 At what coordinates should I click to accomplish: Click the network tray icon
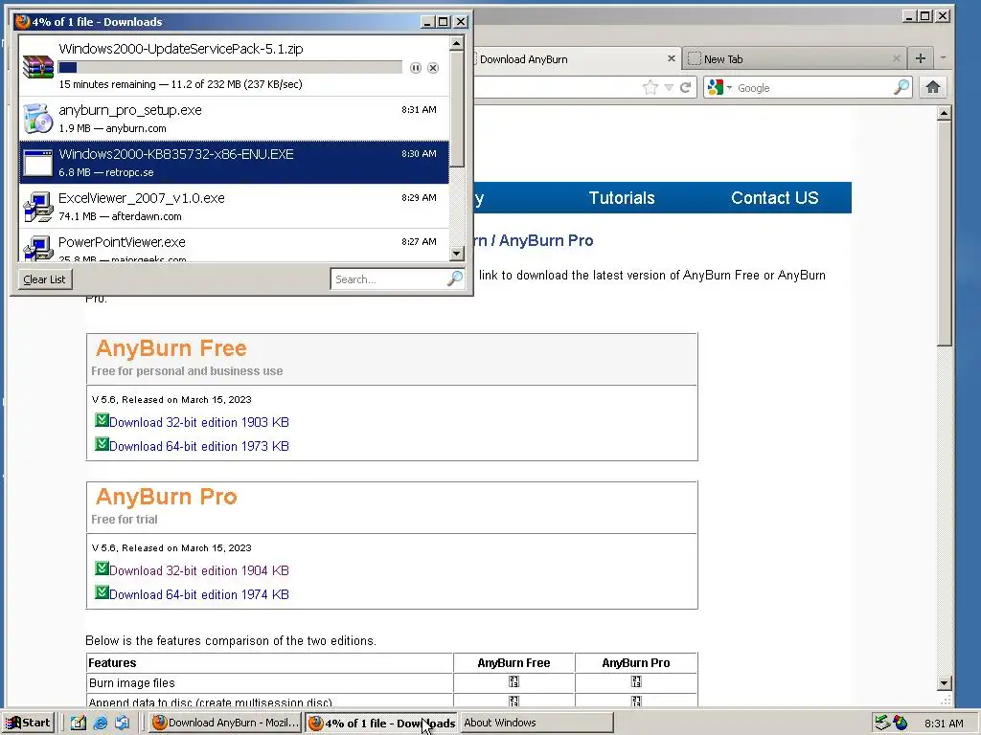coord(882,724)
